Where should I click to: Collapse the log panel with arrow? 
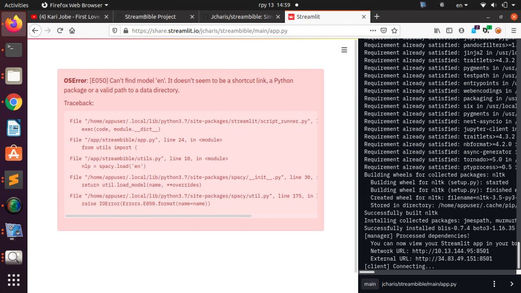[x=512, y=284]
